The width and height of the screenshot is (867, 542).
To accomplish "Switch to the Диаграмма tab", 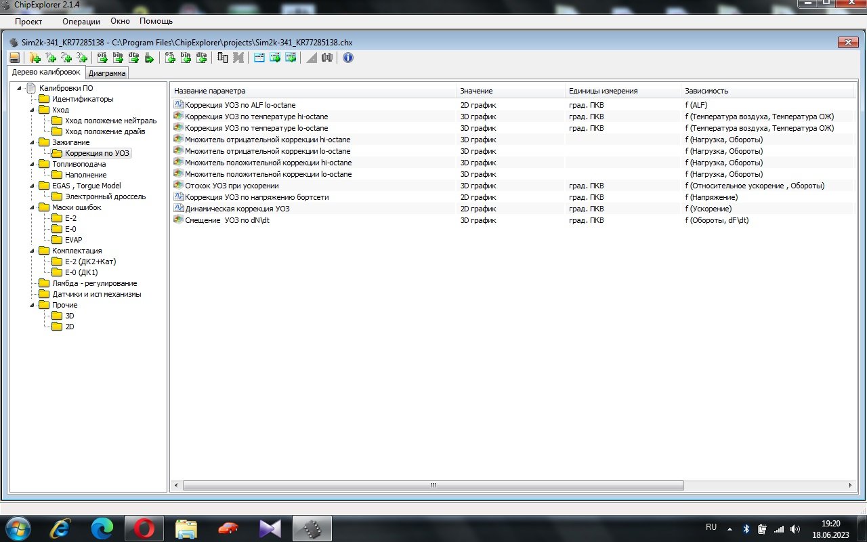I will coord(107,73).
